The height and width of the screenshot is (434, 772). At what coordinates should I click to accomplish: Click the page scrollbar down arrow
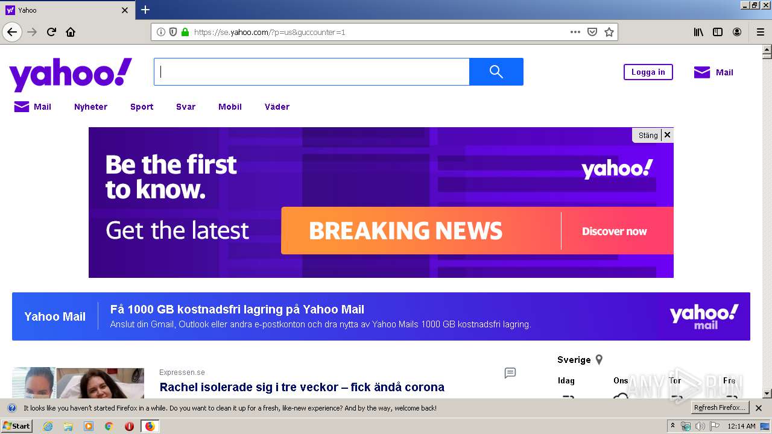pyautogui.click(x=767, y=394)
